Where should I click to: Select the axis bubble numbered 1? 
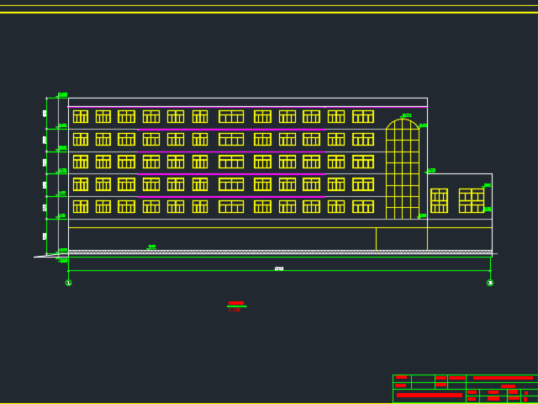point(68,283)
